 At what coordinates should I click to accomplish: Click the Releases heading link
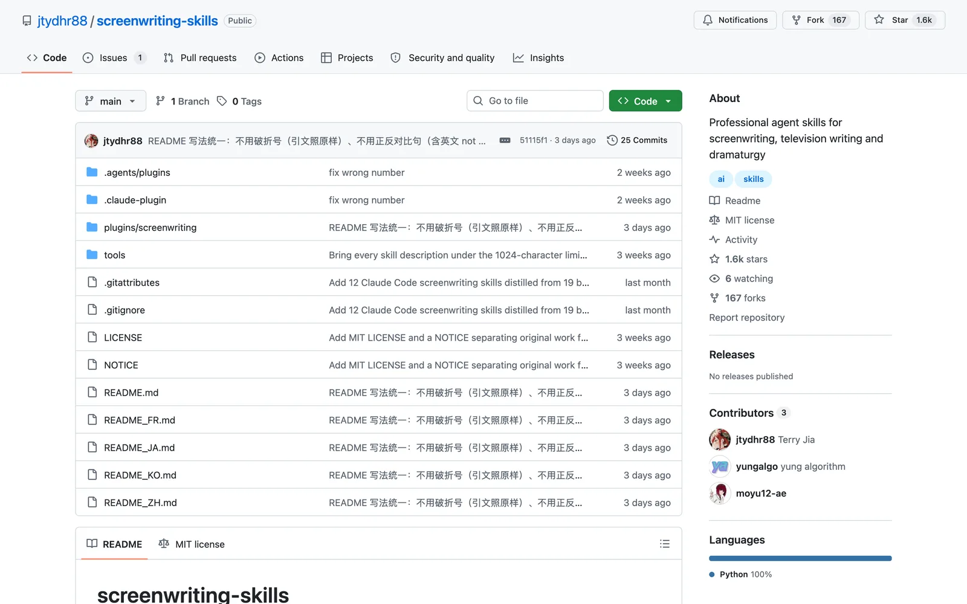tap(732, 355)
